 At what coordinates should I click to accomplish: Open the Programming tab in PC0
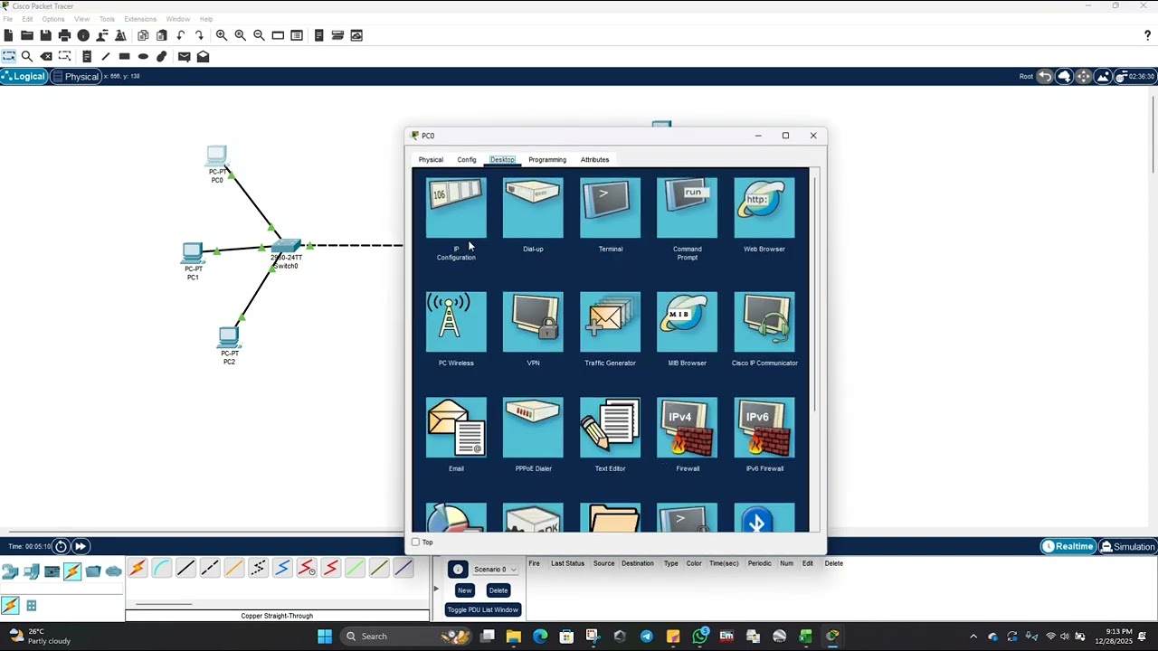point(547,160)
